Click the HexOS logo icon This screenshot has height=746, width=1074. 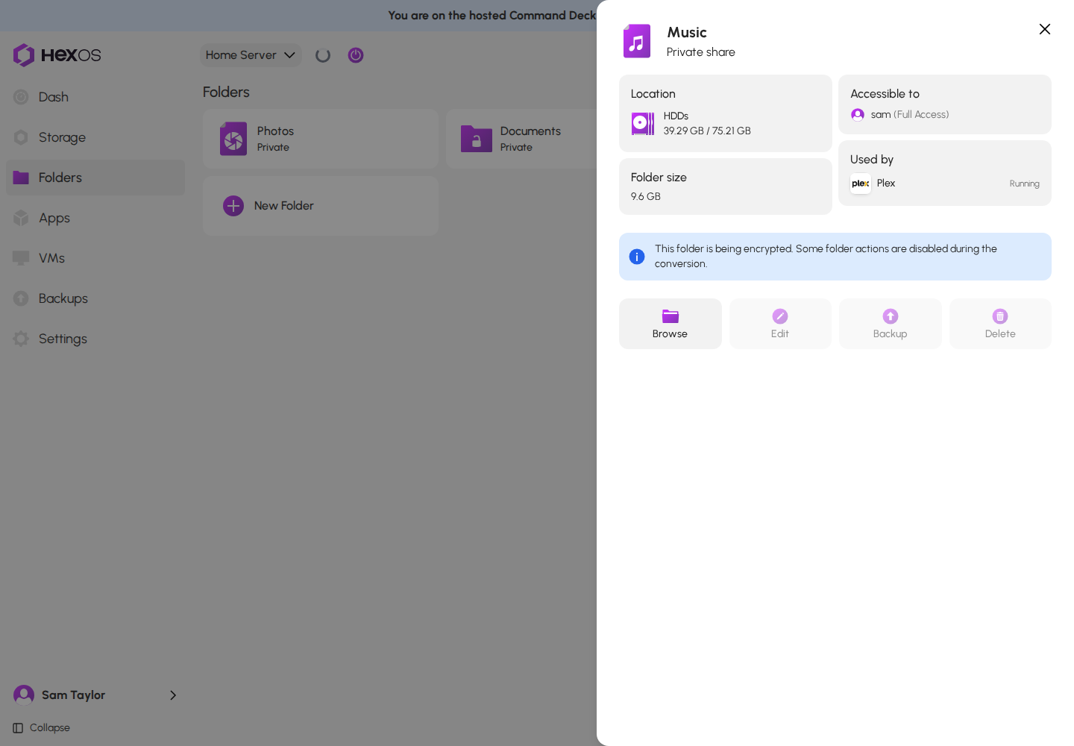point(24,55)
